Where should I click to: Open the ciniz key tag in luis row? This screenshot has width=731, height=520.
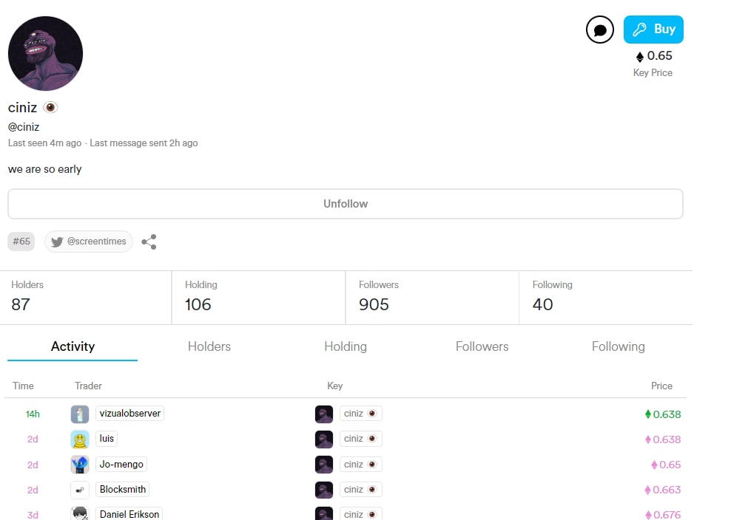[x=360, y=439]
